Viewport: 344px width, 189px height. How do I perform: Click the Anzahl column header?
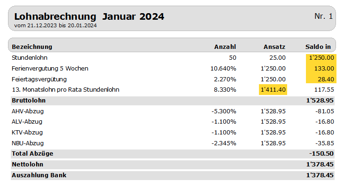point(225,47)
